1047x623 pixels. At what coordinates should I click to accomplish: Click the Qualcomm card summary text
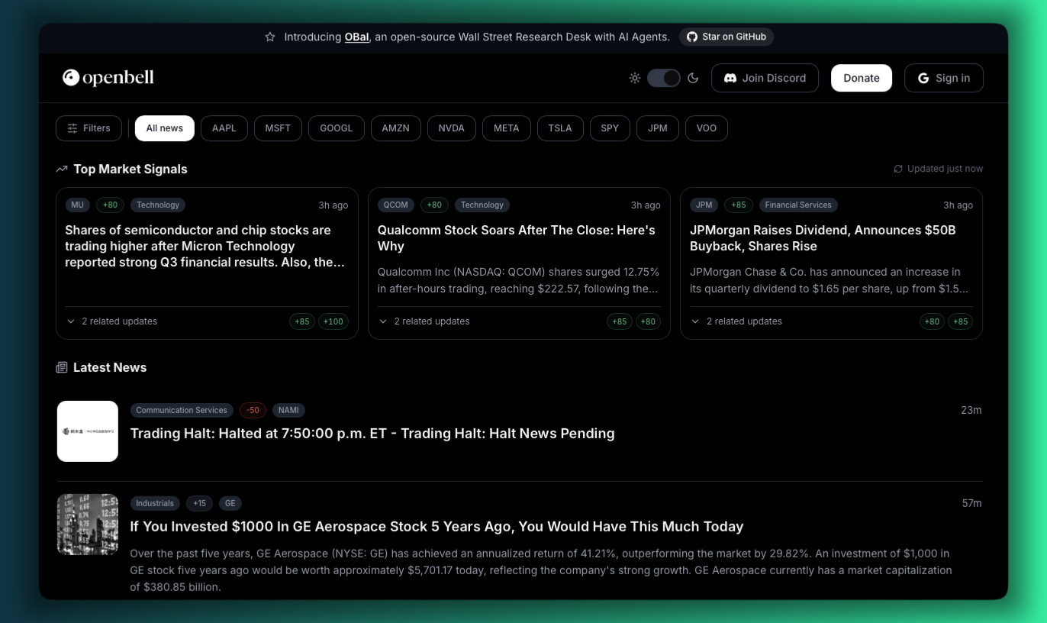tap(518, 280)
